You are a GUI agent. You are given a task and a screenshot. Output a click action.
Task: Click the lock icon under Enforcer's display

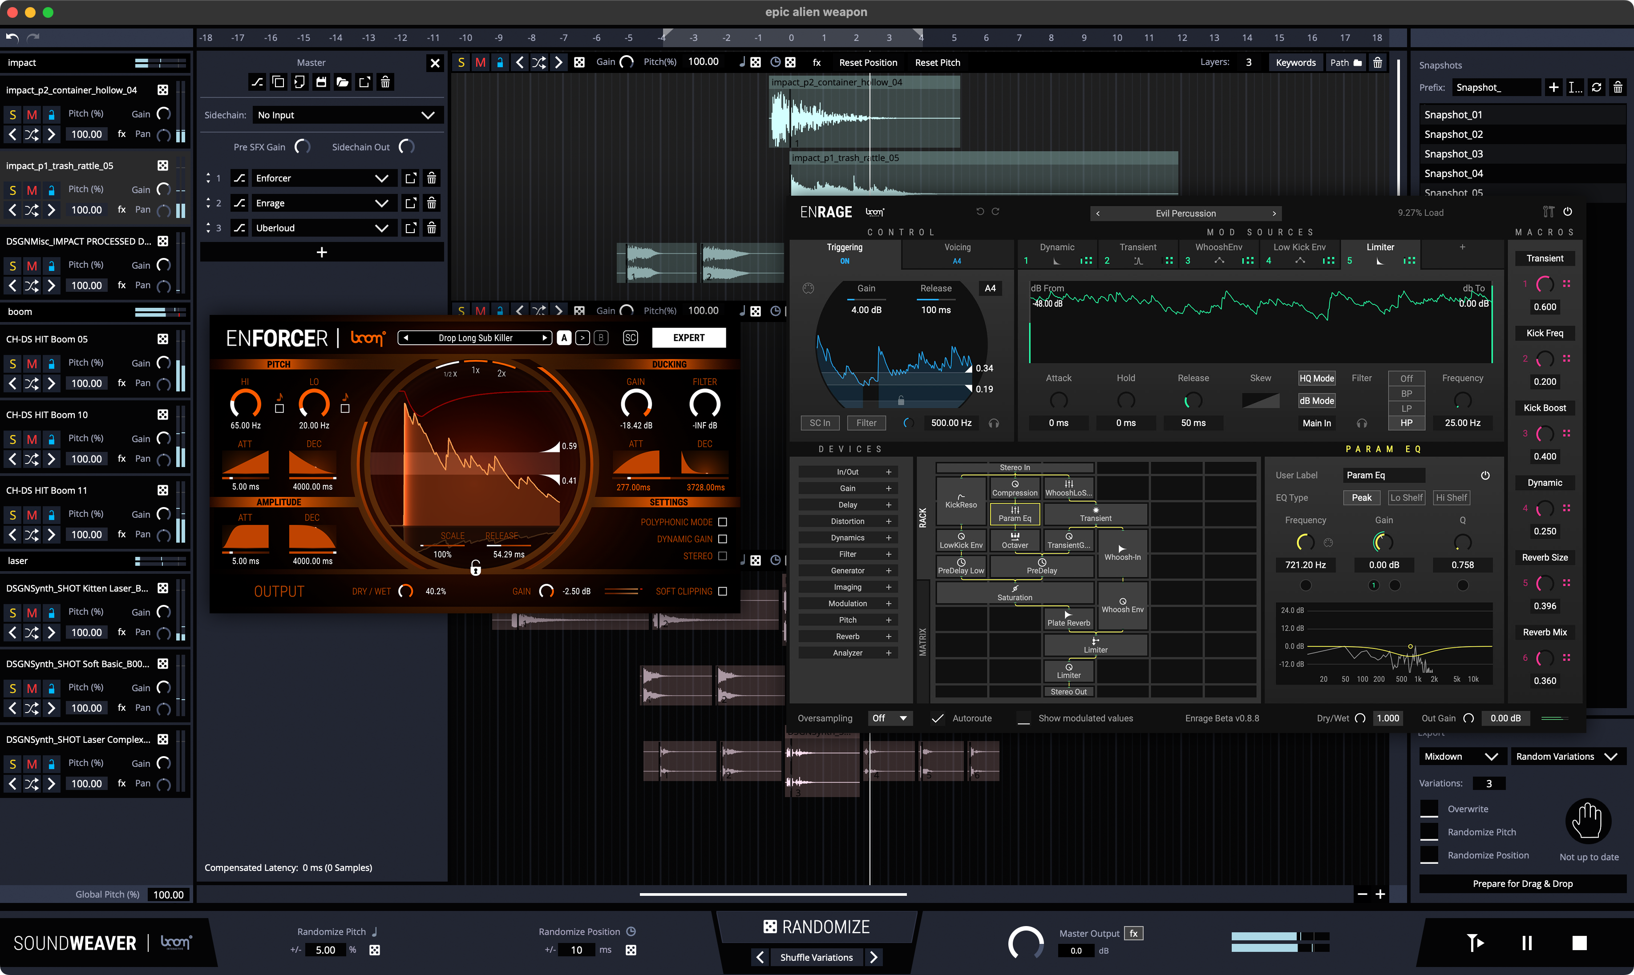[x=475, y=568]
